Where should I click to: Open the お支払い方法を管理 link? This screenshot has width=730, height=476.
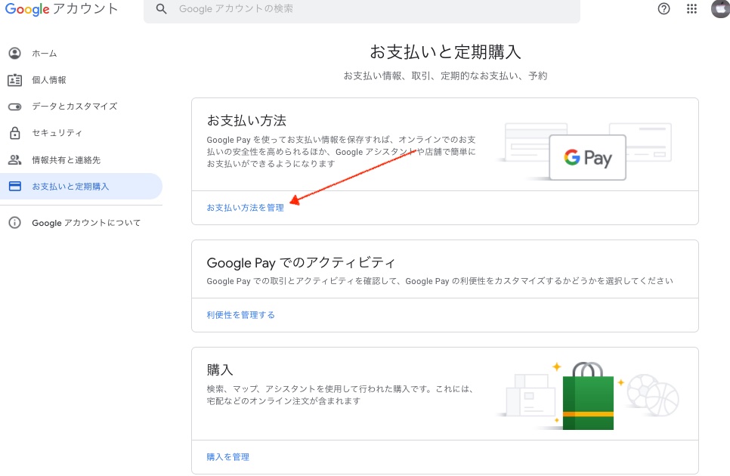coord(246,208)
